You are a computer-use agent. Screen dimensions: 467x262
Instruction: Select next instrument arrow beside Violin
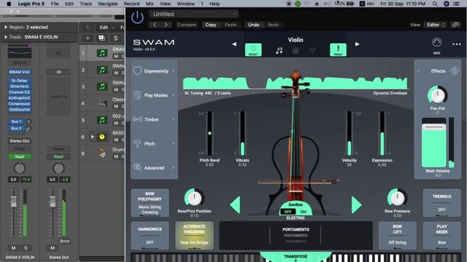357,44
